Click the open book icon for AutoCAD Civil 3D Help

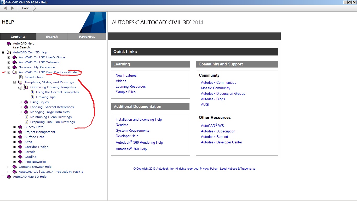(9, 52)
